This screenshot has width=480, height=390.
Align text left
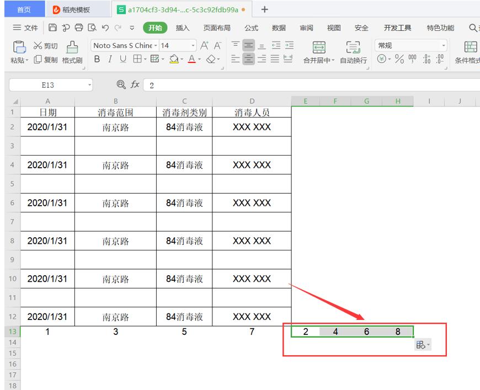236,58
